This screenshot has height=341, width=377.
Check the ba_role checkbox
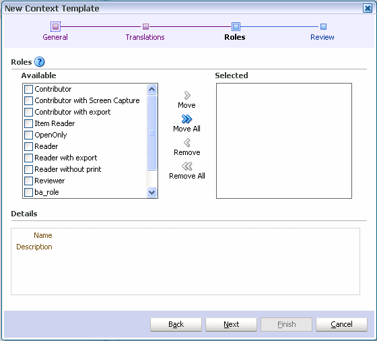pos(28,192)
